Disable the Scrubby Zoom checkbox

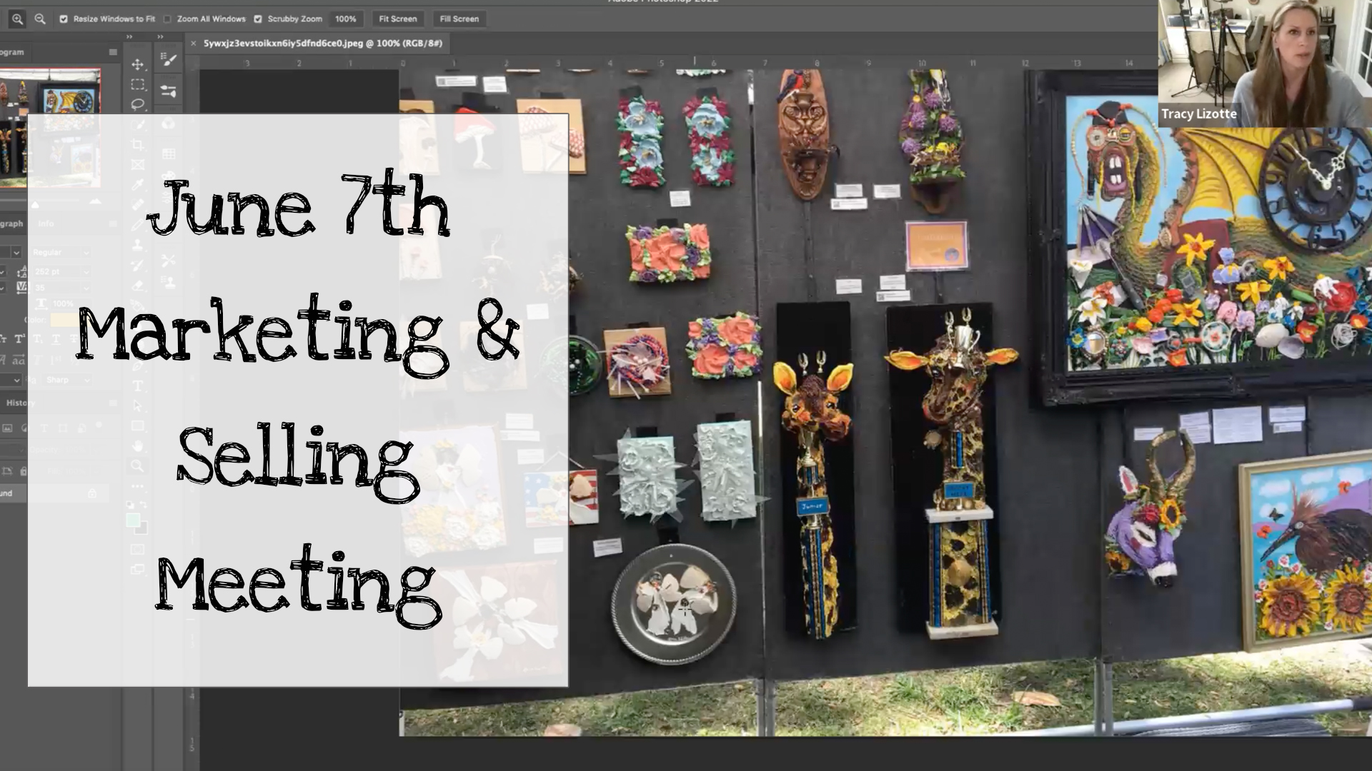tap(258, 19)
